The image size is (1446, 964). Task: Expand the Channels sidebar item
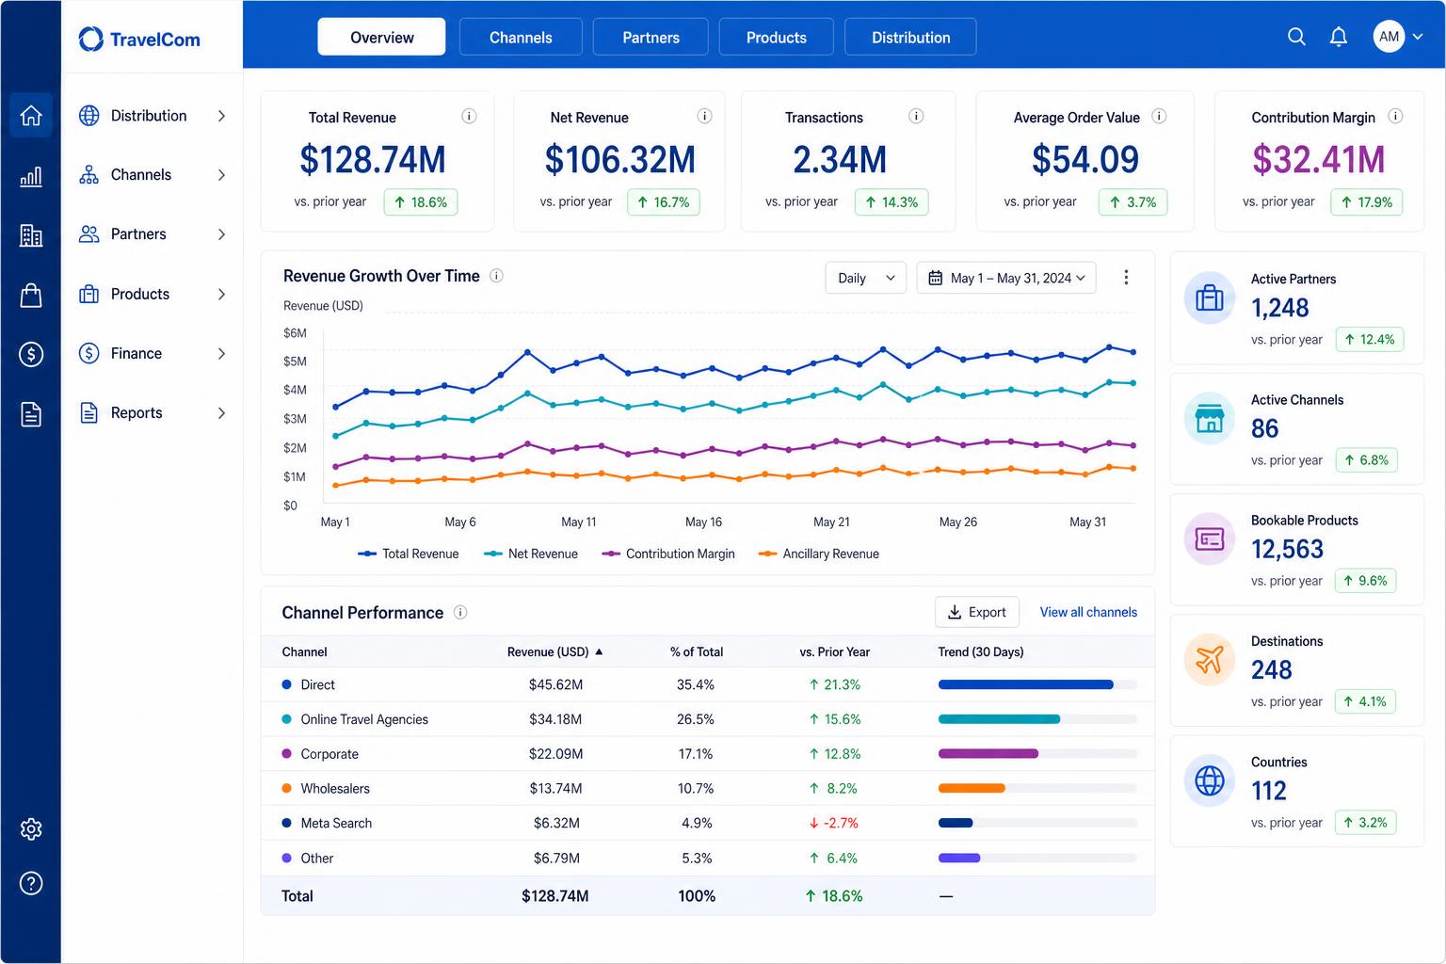click(153, 175)
